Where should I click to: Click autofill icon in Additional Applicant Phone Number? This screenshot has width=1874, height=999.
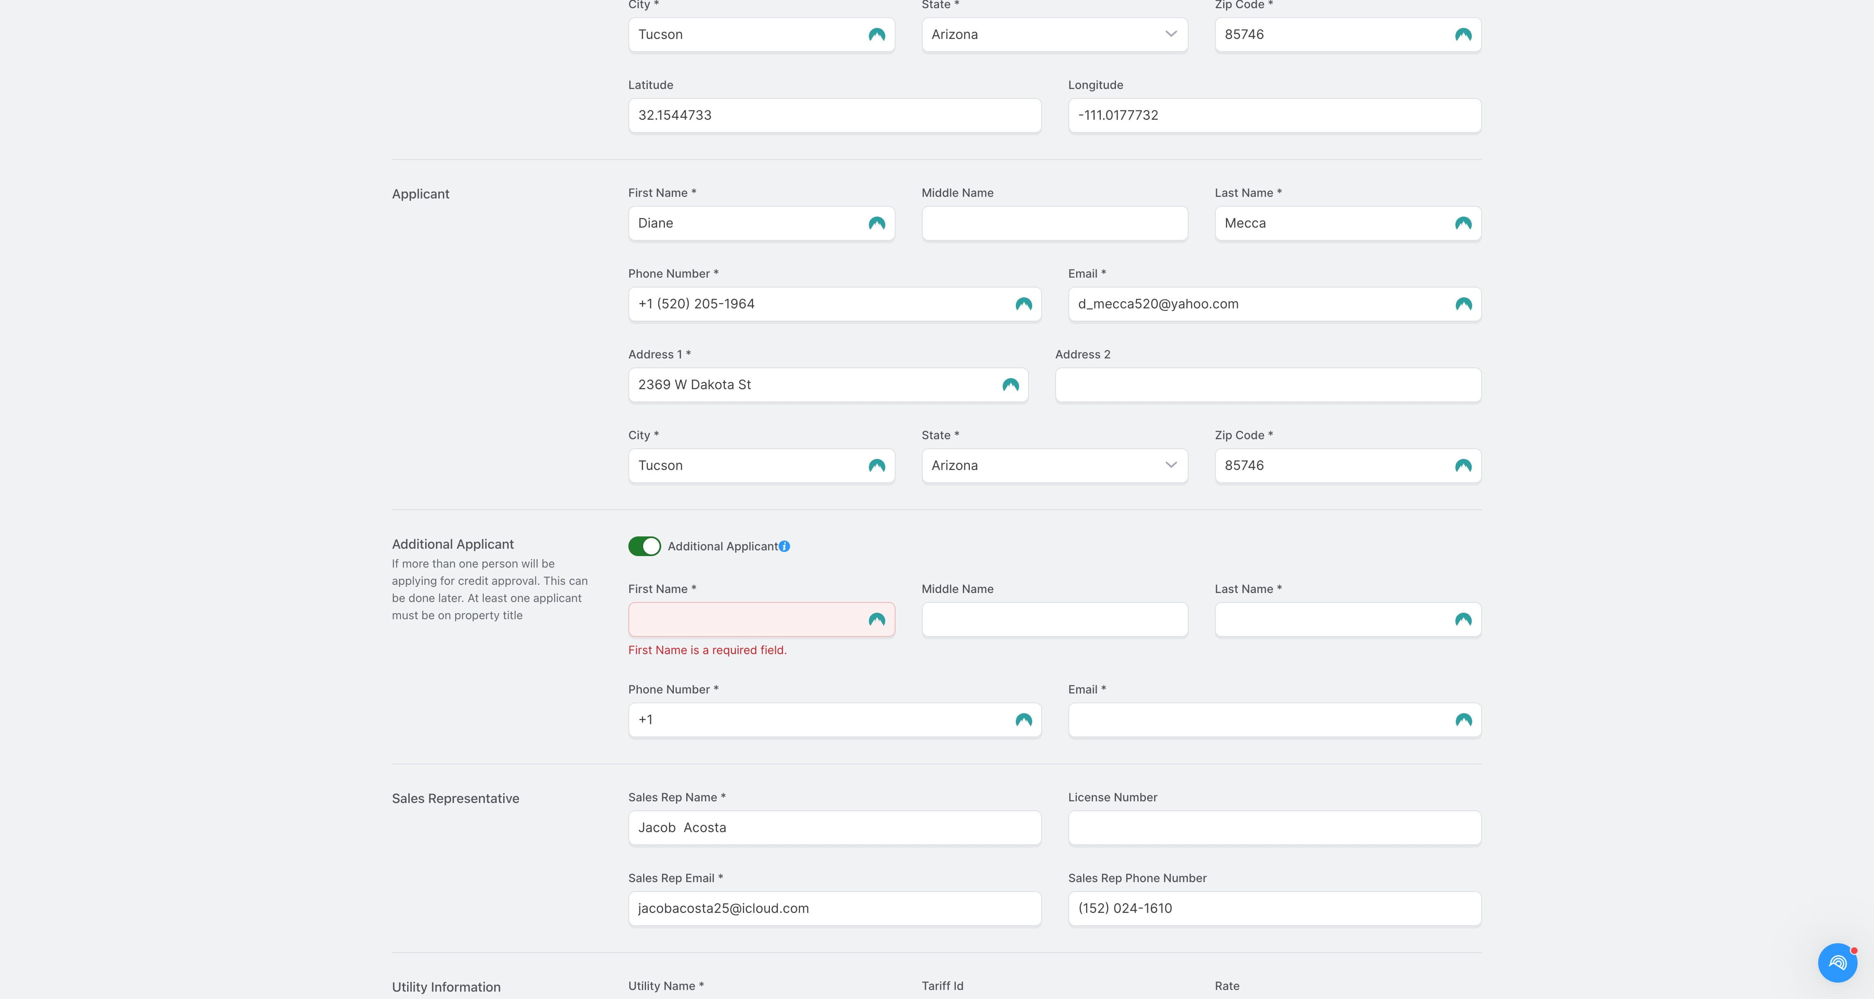[1024, 720]
